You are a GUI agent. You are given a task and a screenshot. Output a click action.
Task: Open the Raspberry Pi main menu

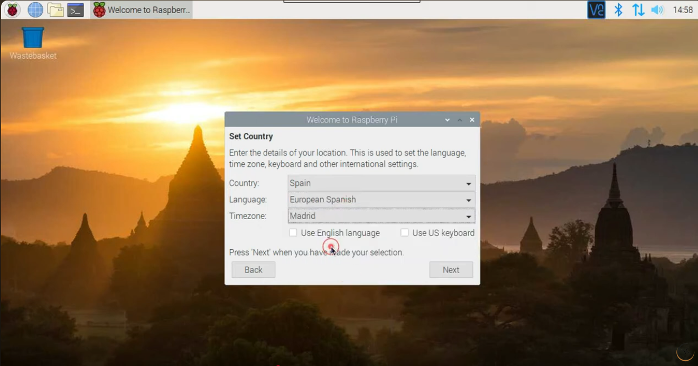13,10
